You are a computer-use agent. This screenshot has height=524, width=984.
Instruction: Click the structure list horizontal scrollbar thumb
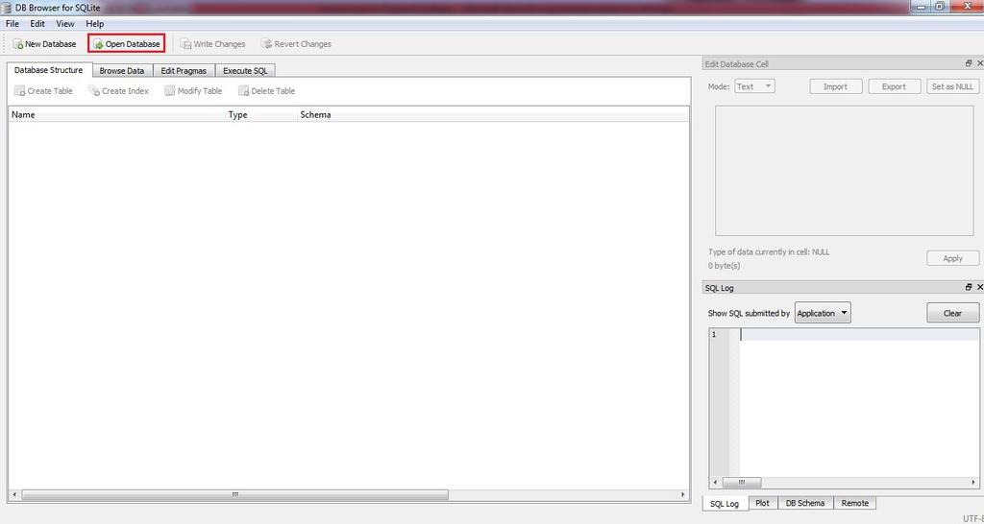pos(235,494)
